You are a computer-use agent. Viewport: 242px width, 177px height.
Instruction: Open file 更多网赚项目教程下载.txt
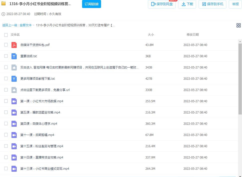[38, 79]
